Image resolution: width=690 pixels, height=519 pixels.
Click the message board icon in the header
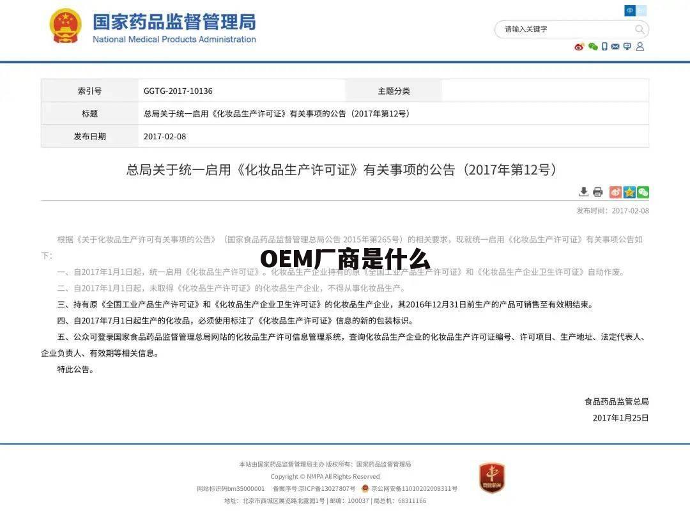(627, 46)
